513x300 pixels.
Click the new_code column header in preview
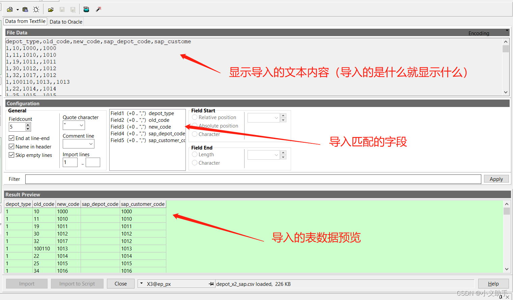pos(68,204)
